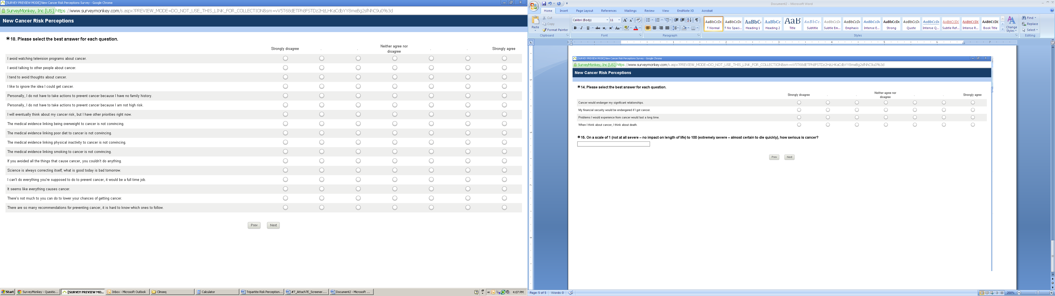Image resolution: width=1055 pixels, height=296 pixels.
Task: Open the font size dropdown
Action: [619, 20]
